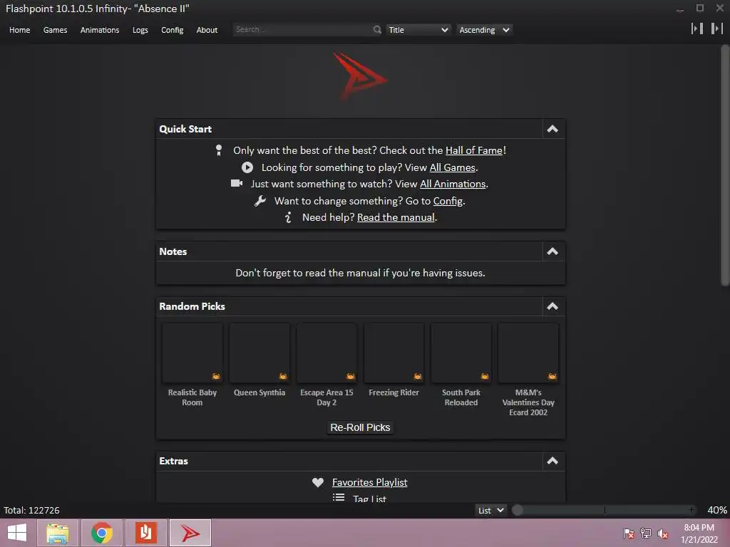Click the plus end of zoom slider
Screen dimensions: 730x547
pos(692,510)
